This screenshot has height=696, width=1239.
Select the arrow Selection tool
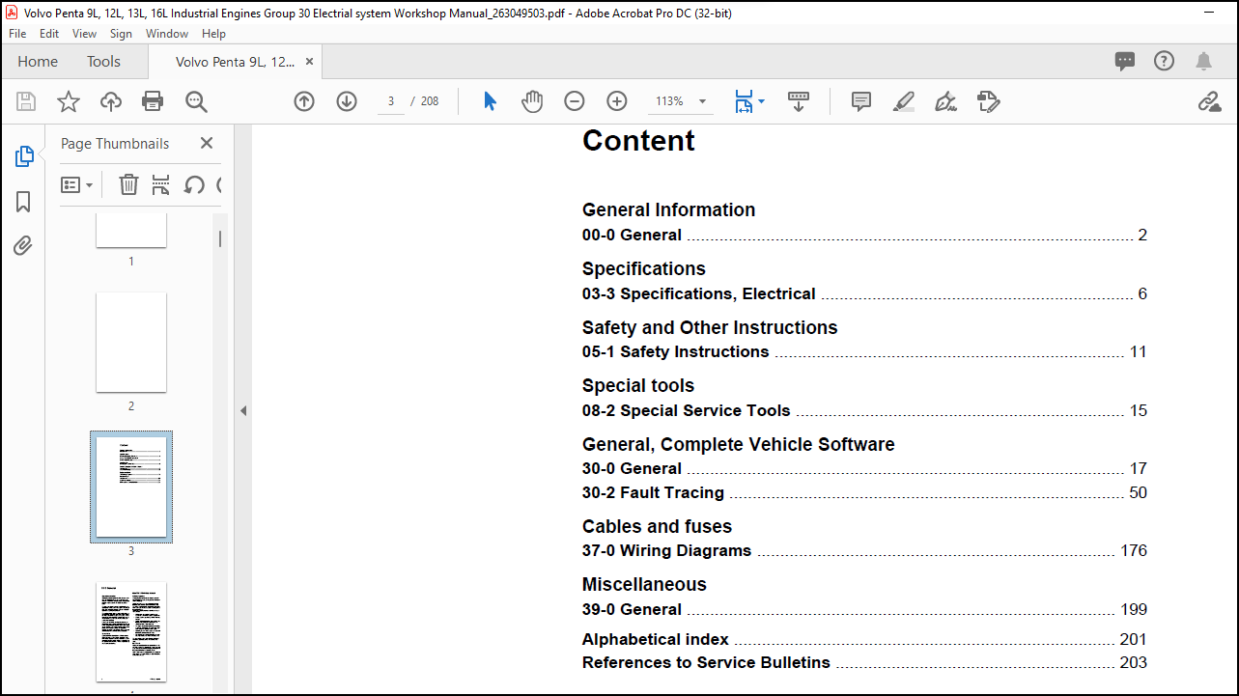[490, 101]
